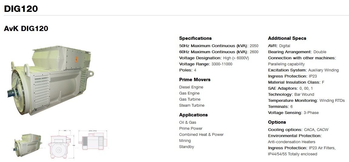Click the Mining application entry
This screenshot has width=349, height=162.
185,141
